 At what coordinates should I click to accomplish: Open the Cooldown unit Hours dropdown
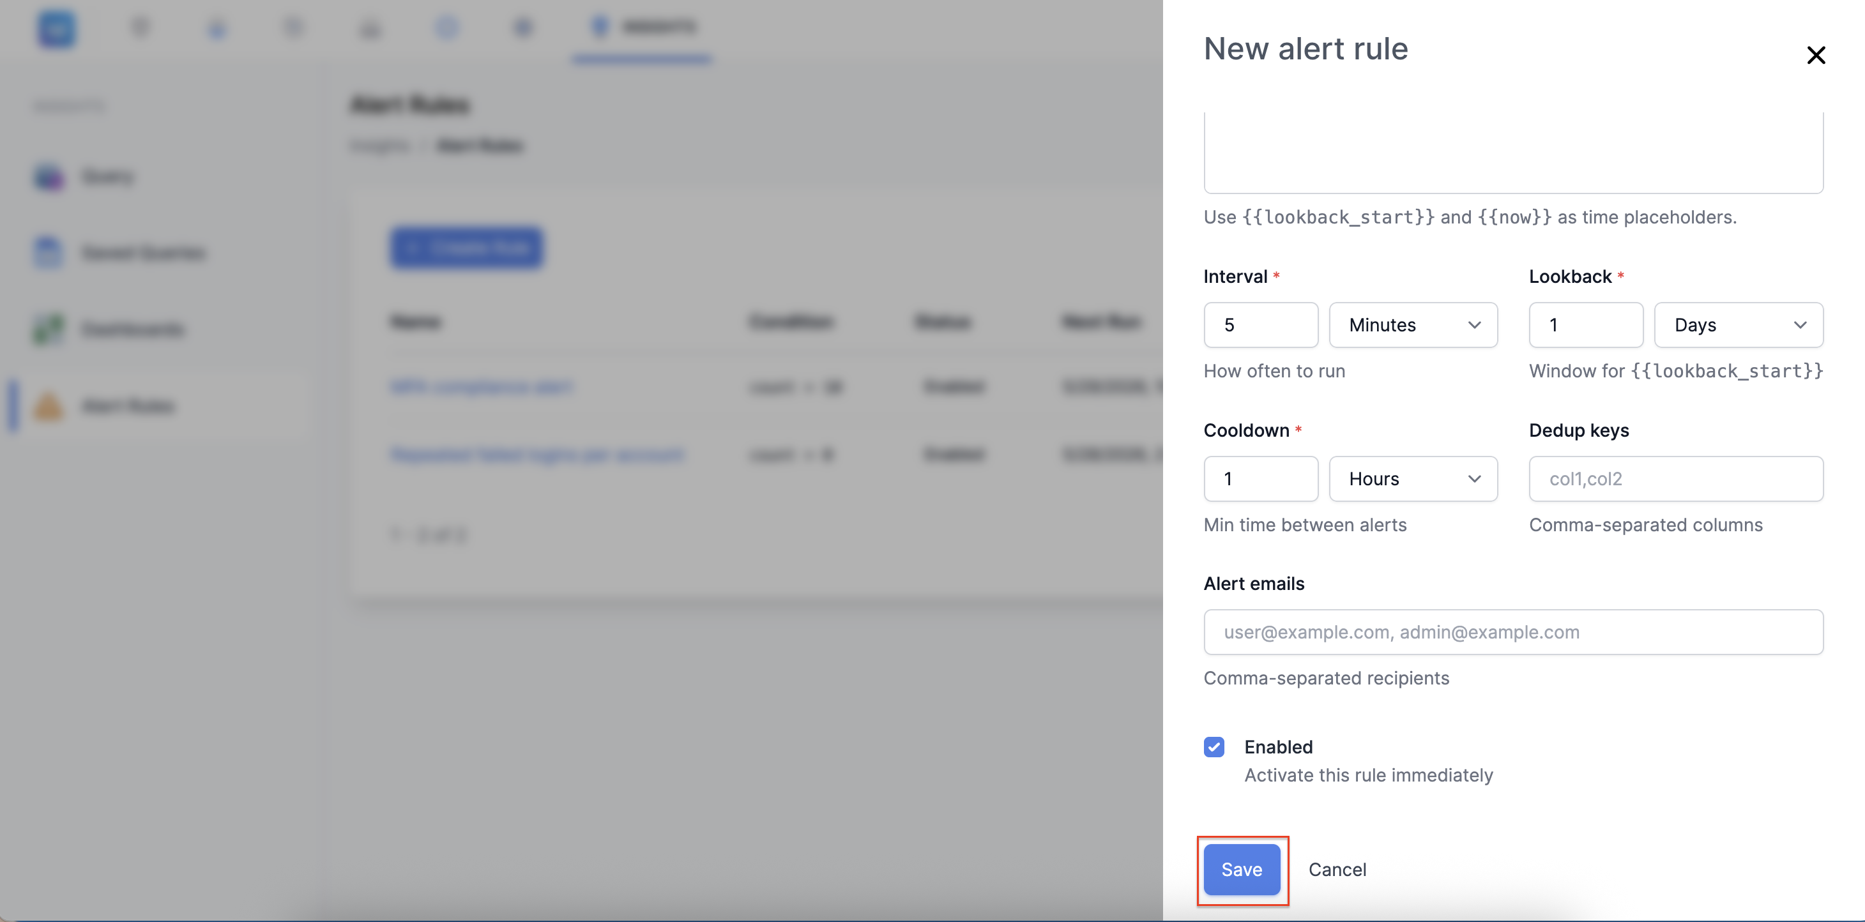tap(1413, 478)
